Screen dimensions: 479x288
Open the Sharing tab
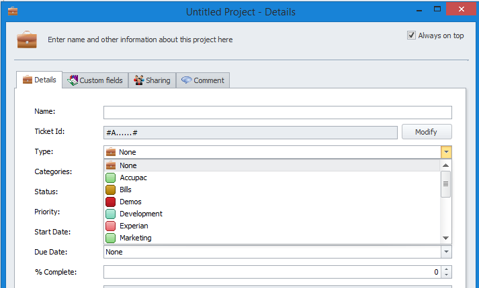152,80
